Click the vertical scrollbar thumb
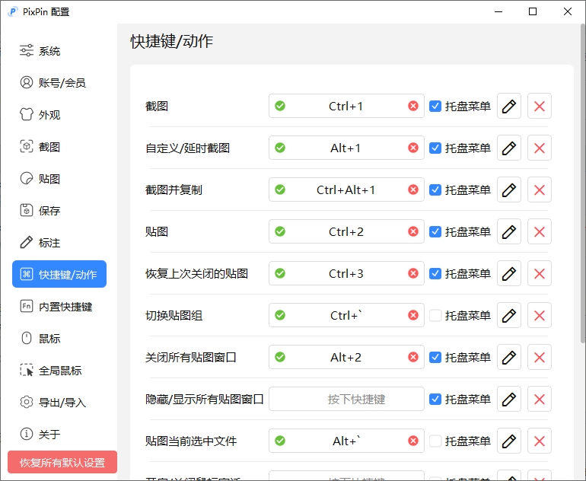This screenshot has width=586, height=481. [583, 183]
